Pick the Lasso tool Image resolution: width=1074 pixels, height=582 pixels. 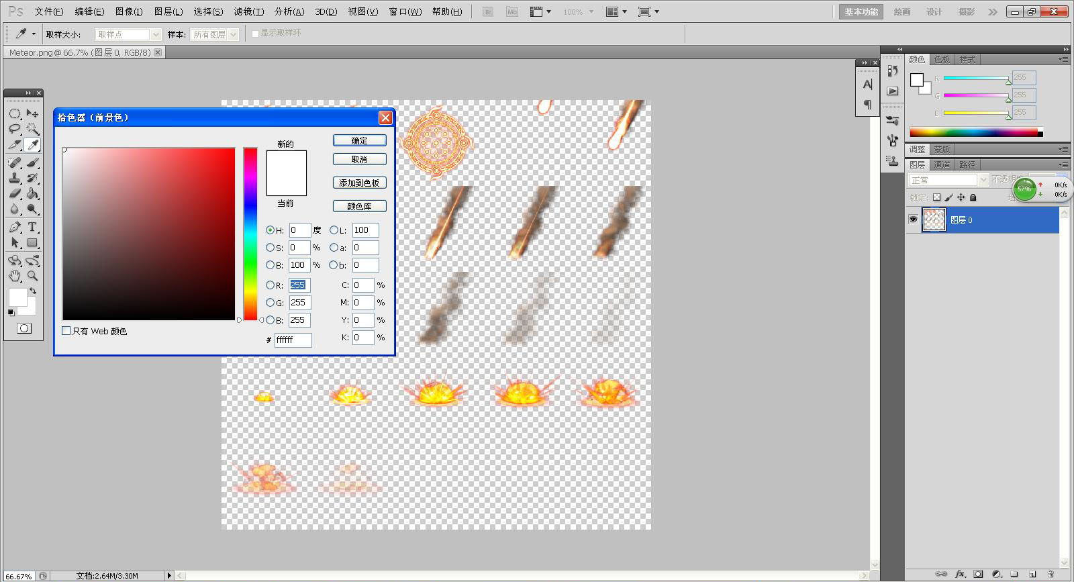pos(15,129)
